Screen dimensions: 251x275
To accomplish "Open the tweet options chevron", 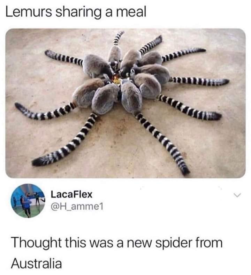I will 237,195.
